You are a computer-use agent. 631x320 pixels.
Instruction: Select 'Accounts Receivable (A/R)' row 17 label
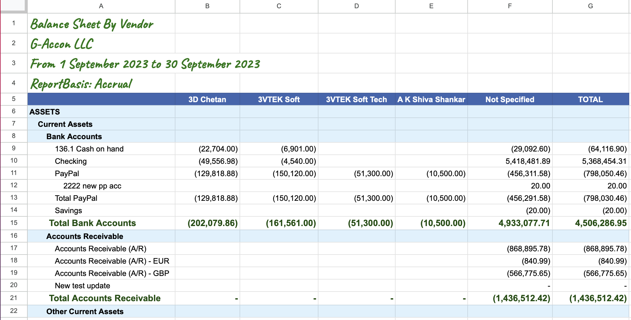click(101, 248)
